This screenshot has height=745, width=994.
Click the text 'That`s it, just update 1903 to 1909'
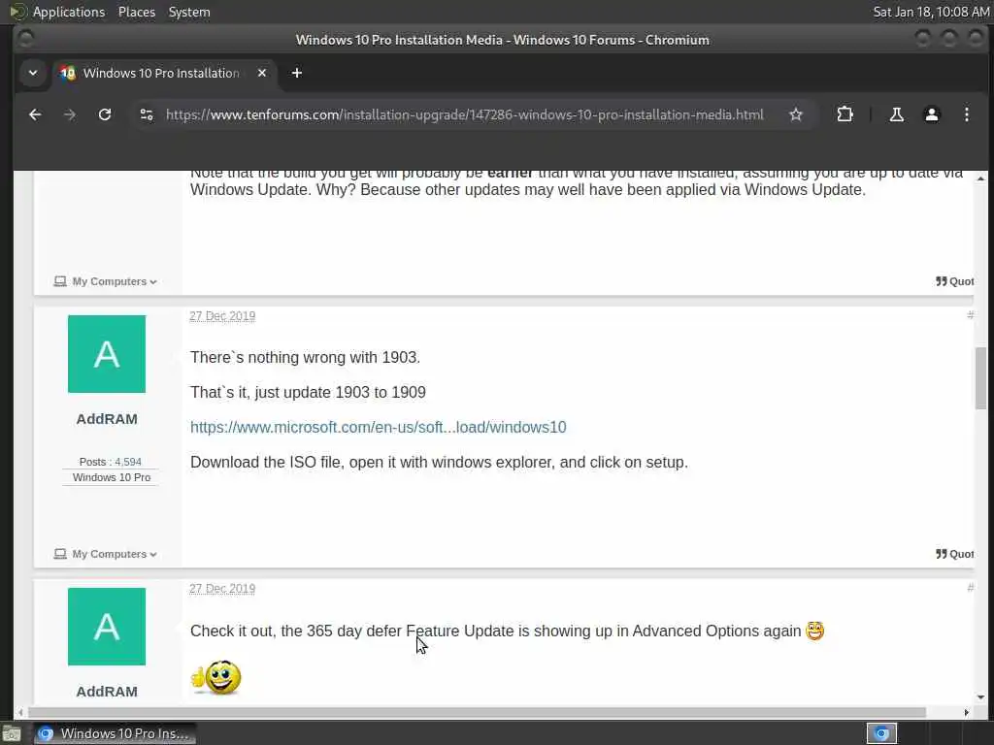tap(308, 392)
